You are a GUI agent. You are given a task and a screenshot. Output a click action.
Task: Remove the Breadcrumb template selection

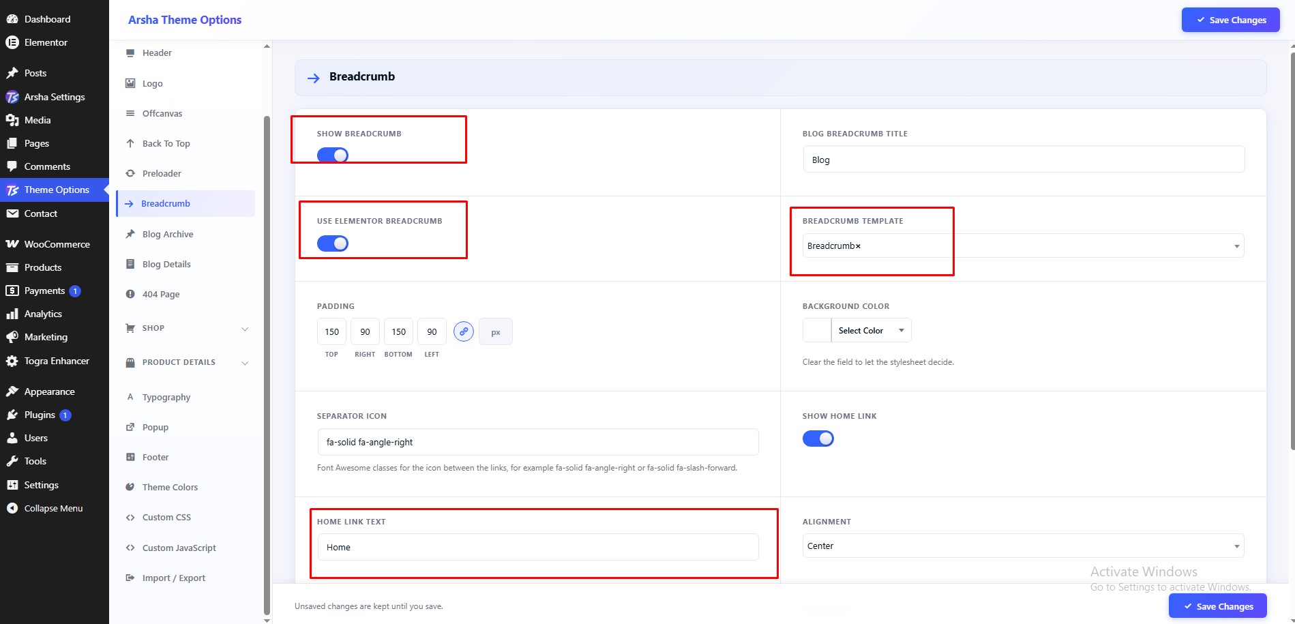(858, 246)
